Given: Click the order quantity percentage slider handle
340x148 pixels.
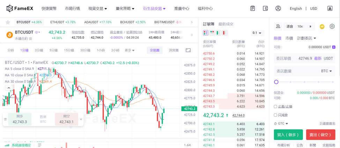Looking at the screenshot, I should [x=276, y=82].
